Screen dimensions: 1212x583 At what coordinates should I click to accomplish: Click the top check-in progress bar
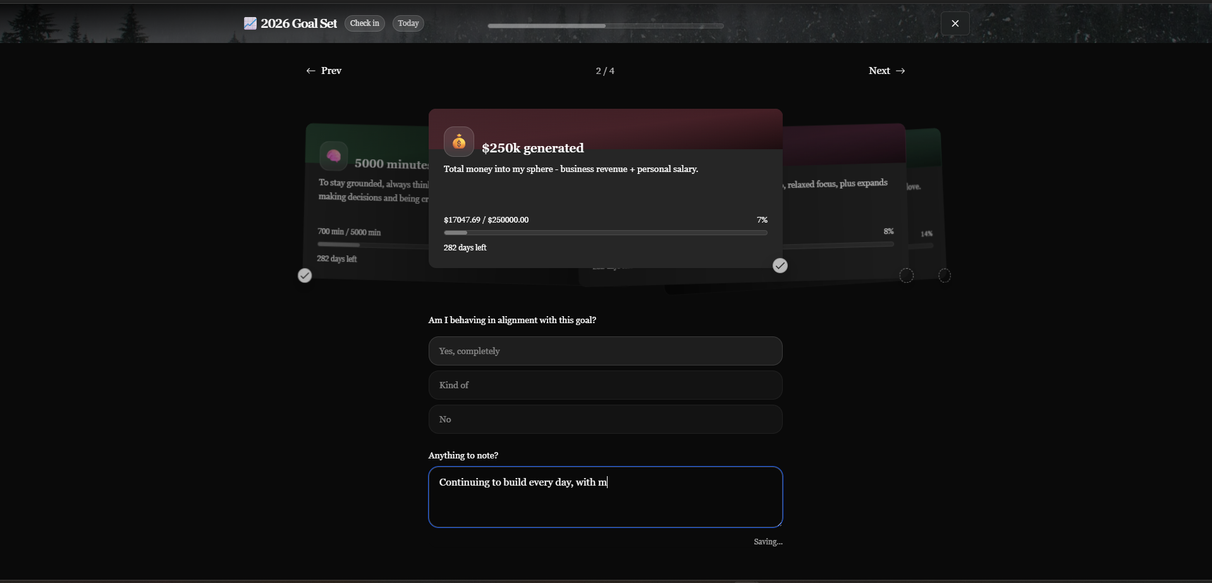click(x=605, y=26)
